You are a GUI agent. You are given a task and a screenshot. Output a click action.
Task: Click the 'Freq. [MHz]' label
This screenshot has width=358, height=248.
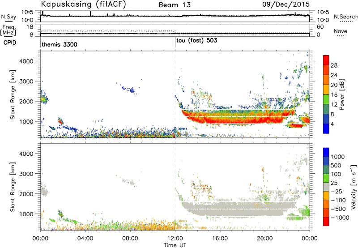click(x=8, y=30)
